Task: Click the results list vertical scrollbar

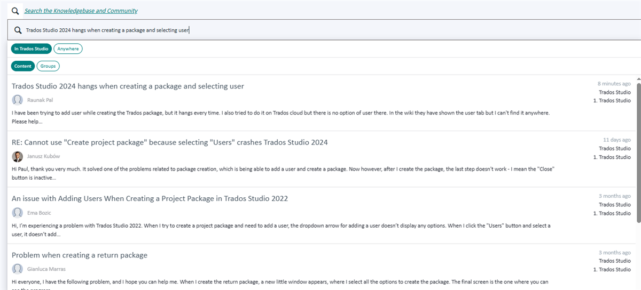Action: tap(638, 152)
